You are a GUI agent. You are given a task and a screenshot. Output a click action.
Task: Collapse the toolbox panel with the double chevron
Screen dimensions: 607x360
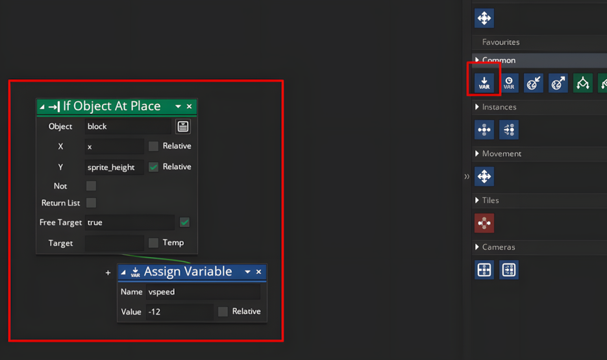click(x=467, y=176)
